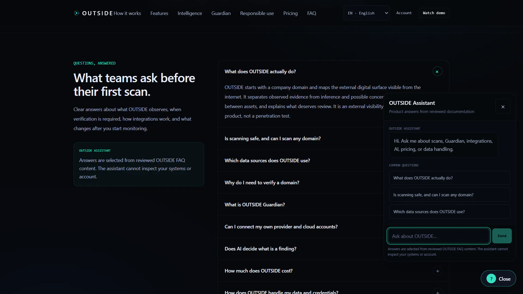523x294 pixels.
Task: Expand 'Is scanning safe, and can I scan any domain?' FAQ
Action: point(273,139)
